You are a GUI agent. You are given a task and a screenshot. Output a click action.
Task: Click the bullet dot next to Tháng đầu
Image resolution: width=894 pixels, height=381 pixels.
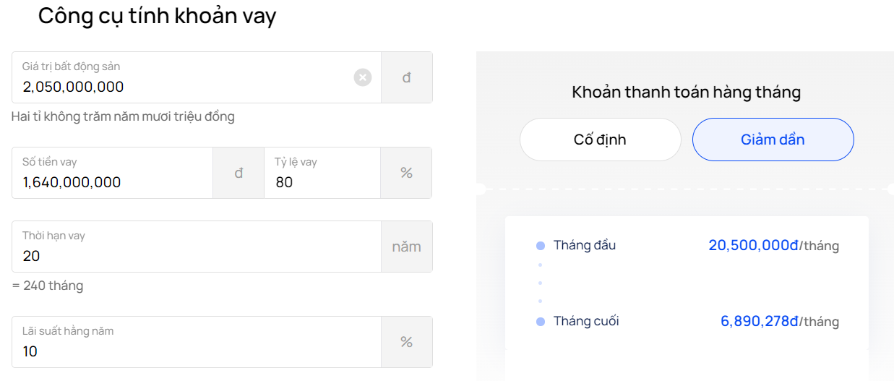tap(540, 246)
